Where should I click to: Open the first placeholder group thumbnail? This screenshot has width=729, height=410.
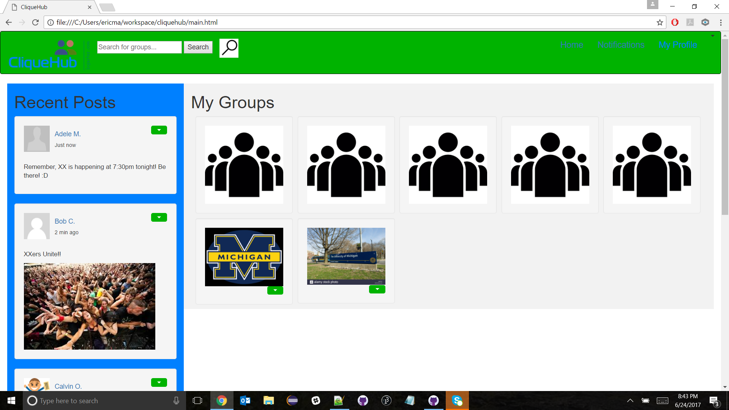[x=244, y=165]
